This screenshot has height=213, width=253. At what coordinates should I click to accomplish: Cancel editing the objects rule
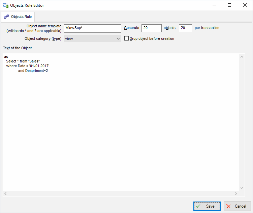pyautogui.click(x=237, y=206)
